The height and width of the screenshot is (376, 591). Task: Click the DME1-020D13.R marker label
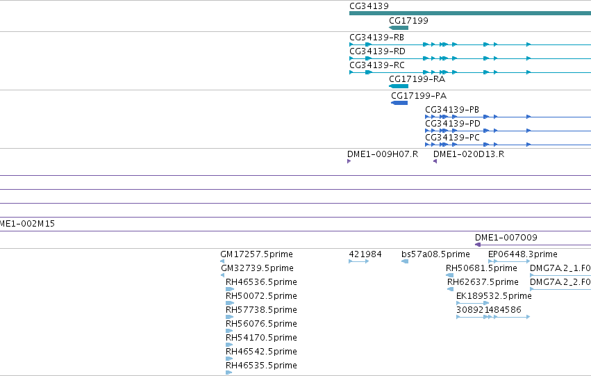pyautogui.click(x=469, y=154)
